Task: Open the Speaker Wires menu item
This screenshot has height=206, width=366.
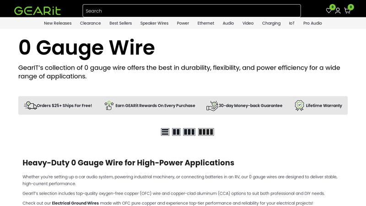Action: point(154,23)
